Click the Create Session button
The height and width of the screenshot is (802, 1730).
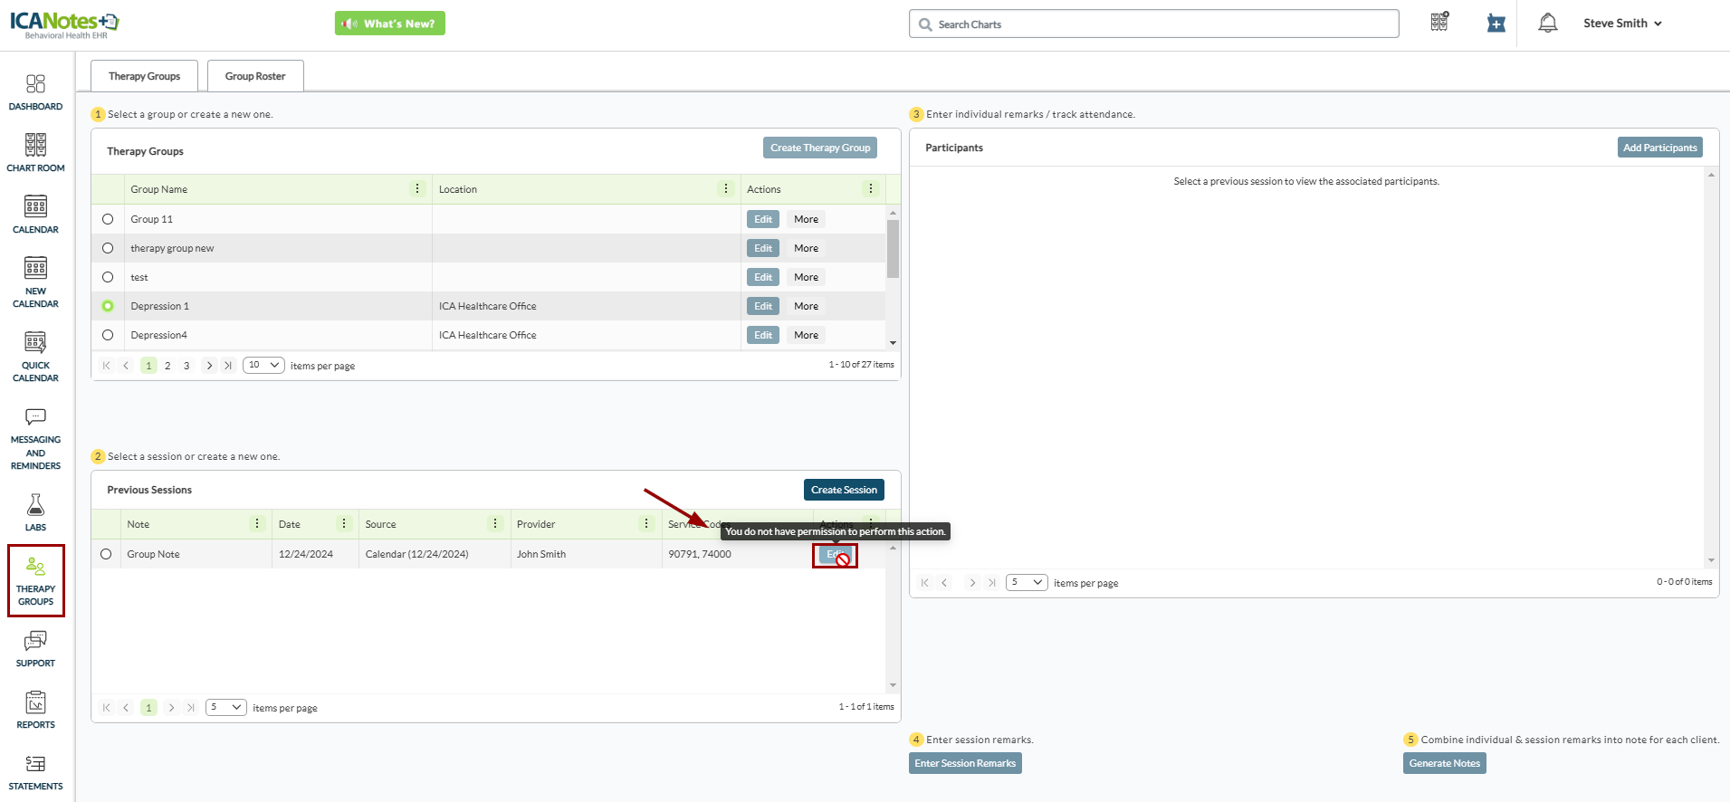pos(843,490)
